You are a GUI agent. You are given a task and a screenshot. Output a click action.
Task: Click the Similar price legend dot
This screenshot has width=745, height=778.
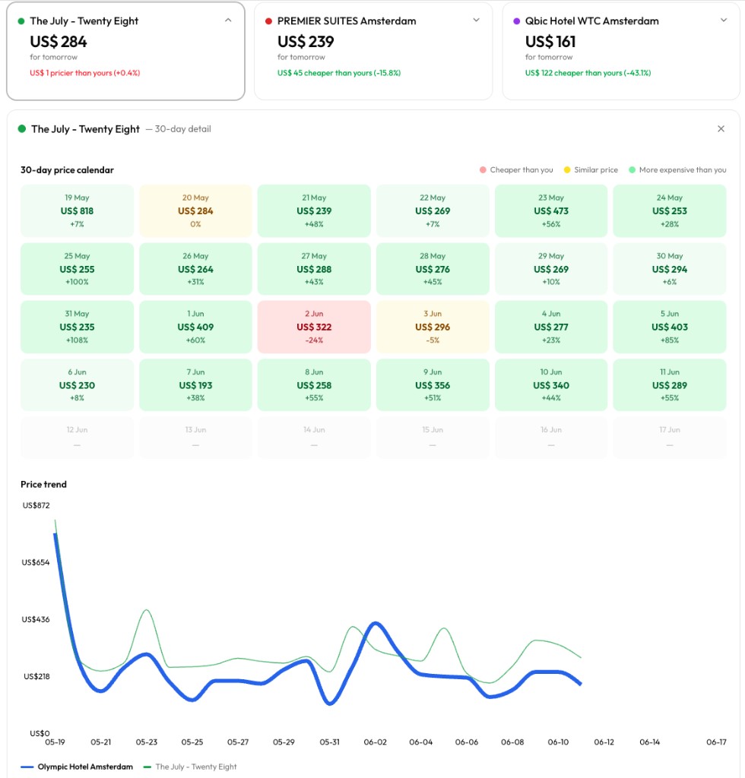click(567, 170)
